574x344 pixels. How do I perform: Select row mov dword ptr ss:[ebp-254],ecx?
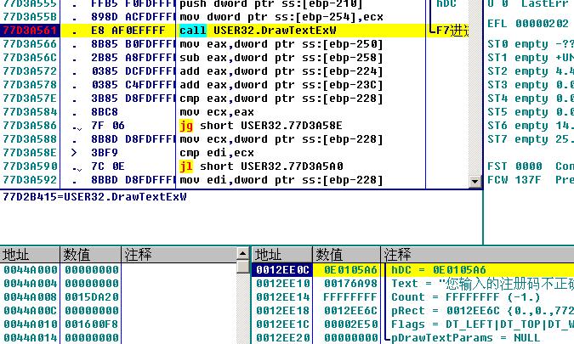pyautogui.click(x=281, y=17)
